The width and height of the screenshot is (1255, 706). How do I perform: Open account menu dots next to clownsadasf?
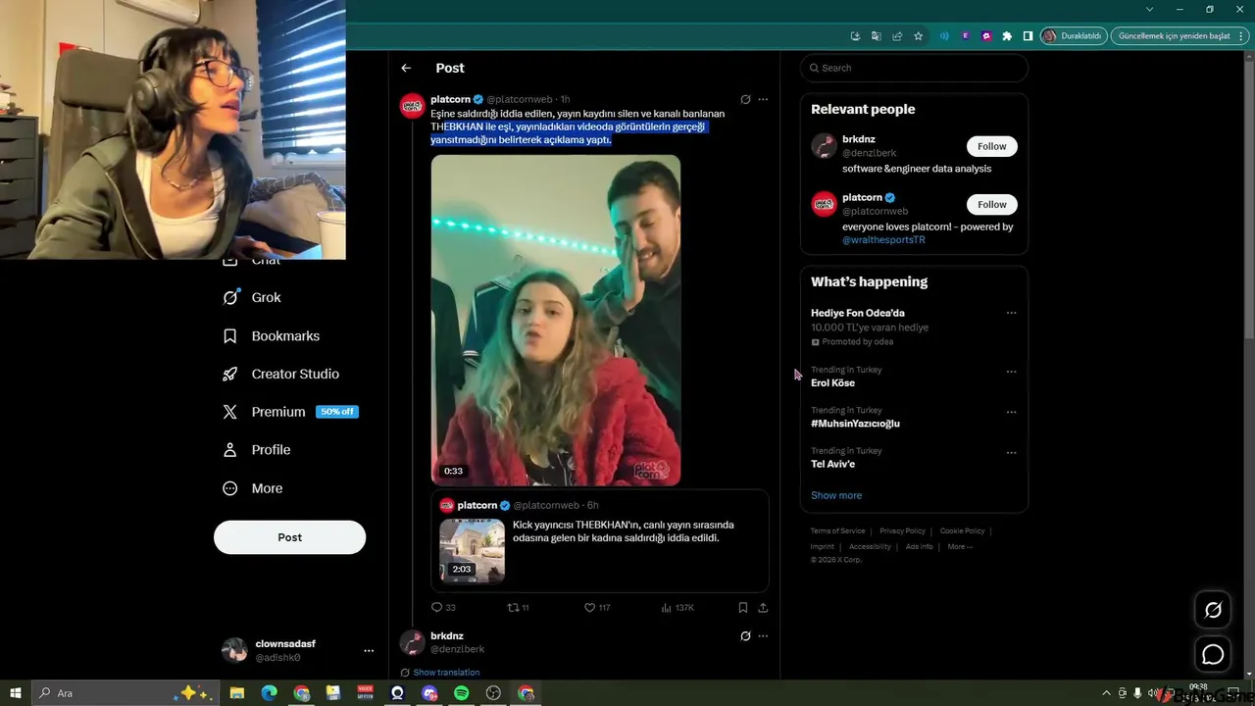(x=369, y=650)
